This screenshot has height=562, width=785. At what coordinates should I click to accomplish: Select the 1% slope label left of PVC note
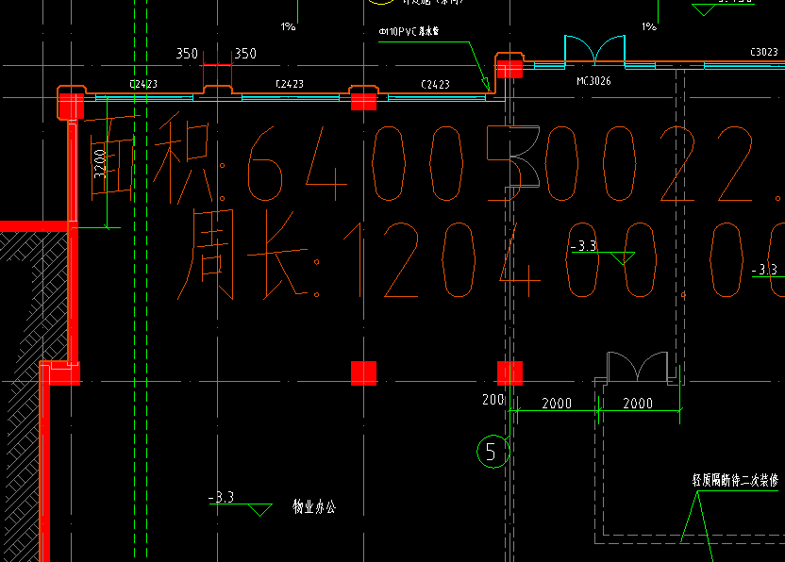[289, 26]
